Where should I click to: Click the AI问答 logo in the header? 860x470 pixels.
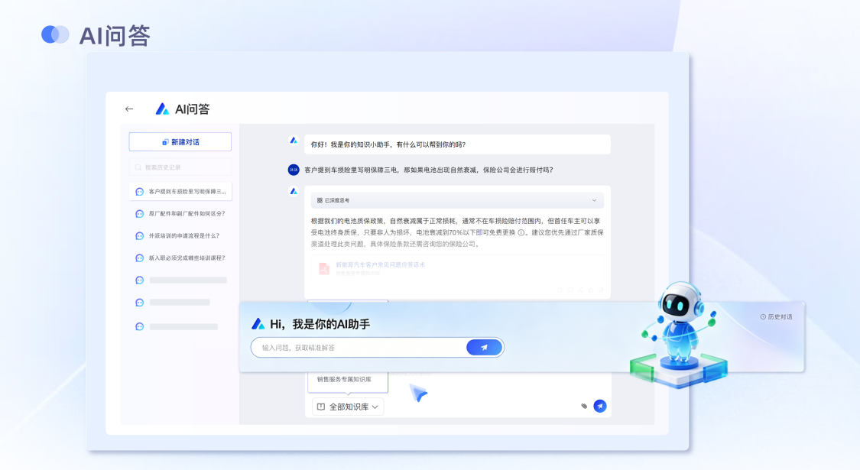(x=162, y=109)
